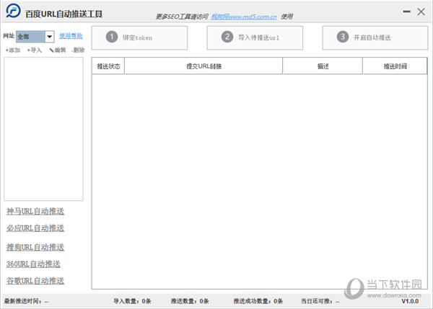Image resolution: width=433 pixels, height=309 pixels.
Task: Click 添加 to add a website
Action: click(13, 50)
